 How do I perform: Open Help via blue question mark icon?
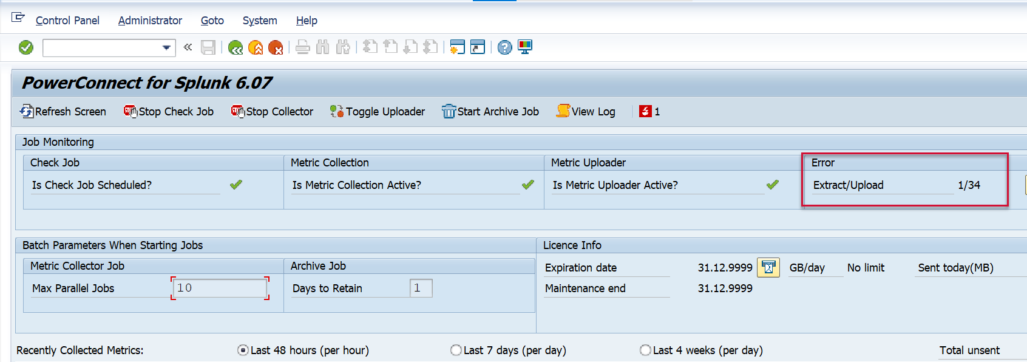click(x=504, y=47)
